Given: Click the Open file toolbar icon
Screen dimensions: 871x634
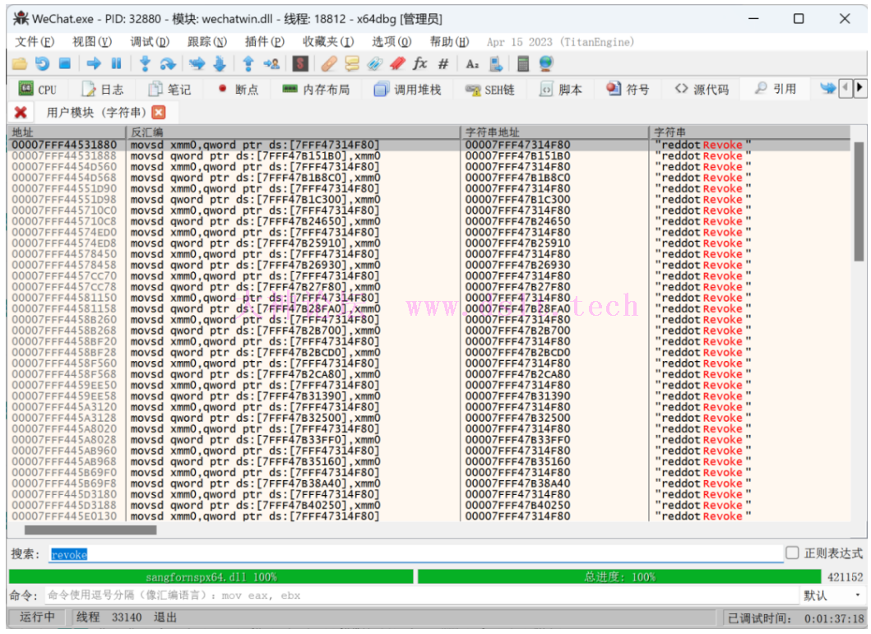Looking at the screenshot, I should [x=20, y=64].
